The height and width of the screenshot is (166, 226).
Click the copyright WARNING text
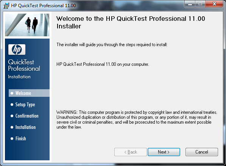point(137,119)
